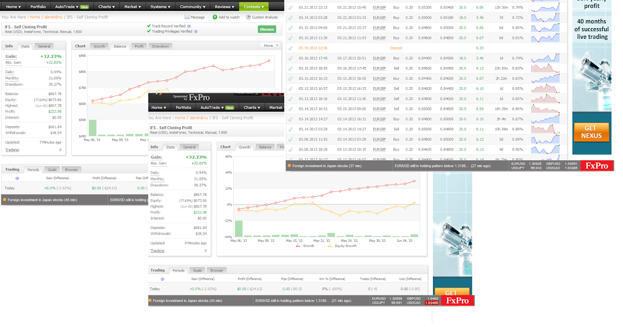Screen dimensions: 623x327
Task: Click the orange GET NEXUS ad button
Action: coord(591,132)
